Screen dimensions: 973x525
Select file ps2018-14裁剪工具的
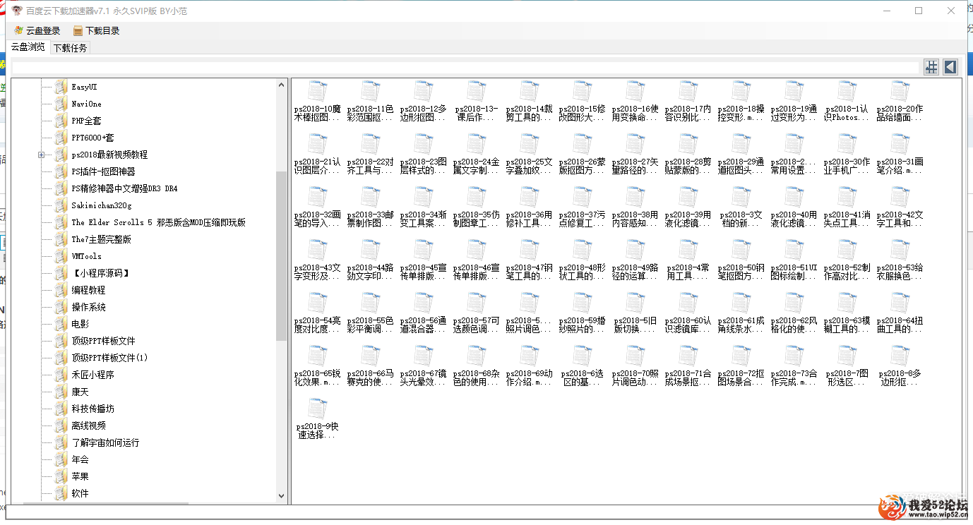[530, 102]
